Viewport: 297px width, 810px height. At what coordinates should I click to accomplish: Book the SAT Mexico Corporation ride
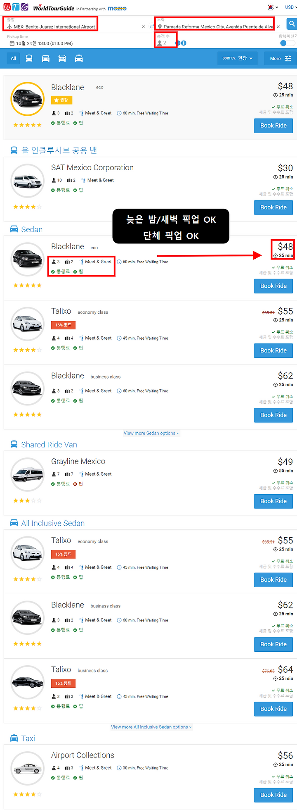[273, 207]
